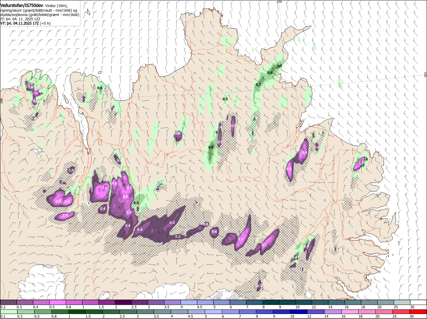427x319 pixels.
Task: Select the IT: þri. 04. 11. 2025 12Z line
Action: click(x=20, y=19)
